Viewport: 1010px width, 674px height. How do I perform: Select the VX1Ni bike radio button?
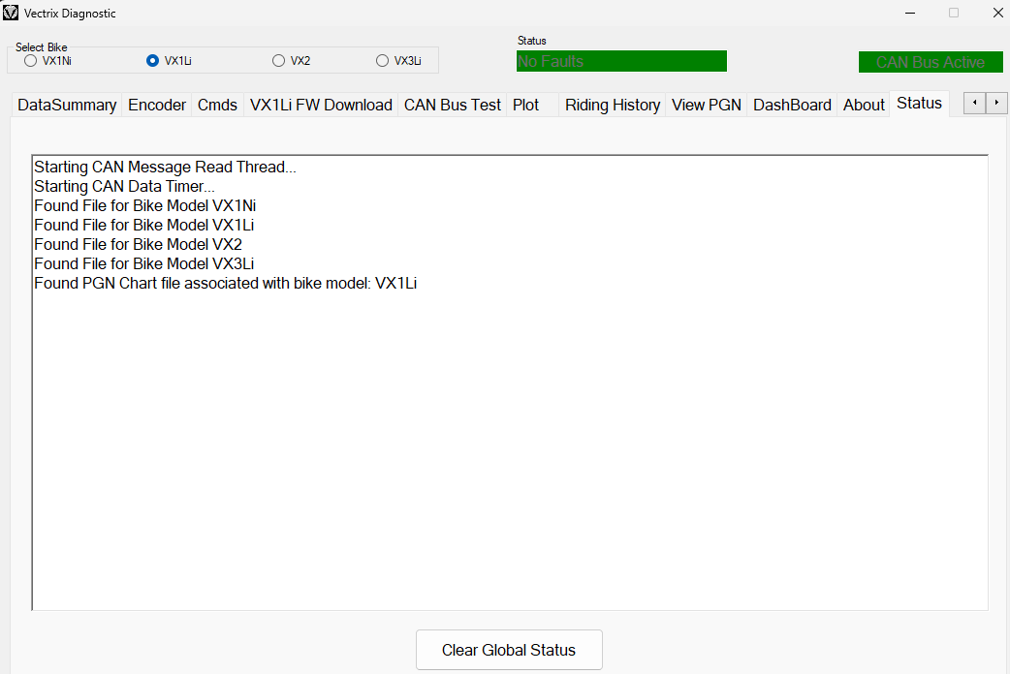click(x=31, y=61)
